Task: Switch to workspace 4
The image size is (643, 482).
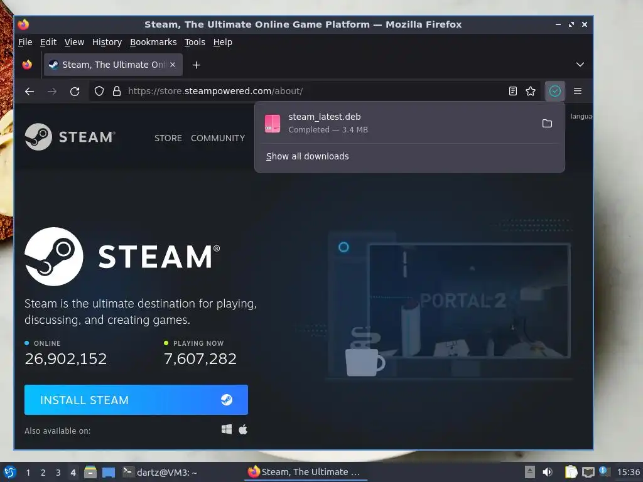Action: point(73,473)
